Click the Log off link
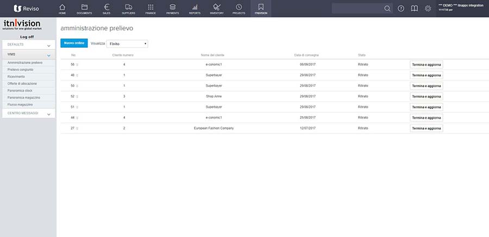This screenshot has width=489, height=237. tap(27, 36)
